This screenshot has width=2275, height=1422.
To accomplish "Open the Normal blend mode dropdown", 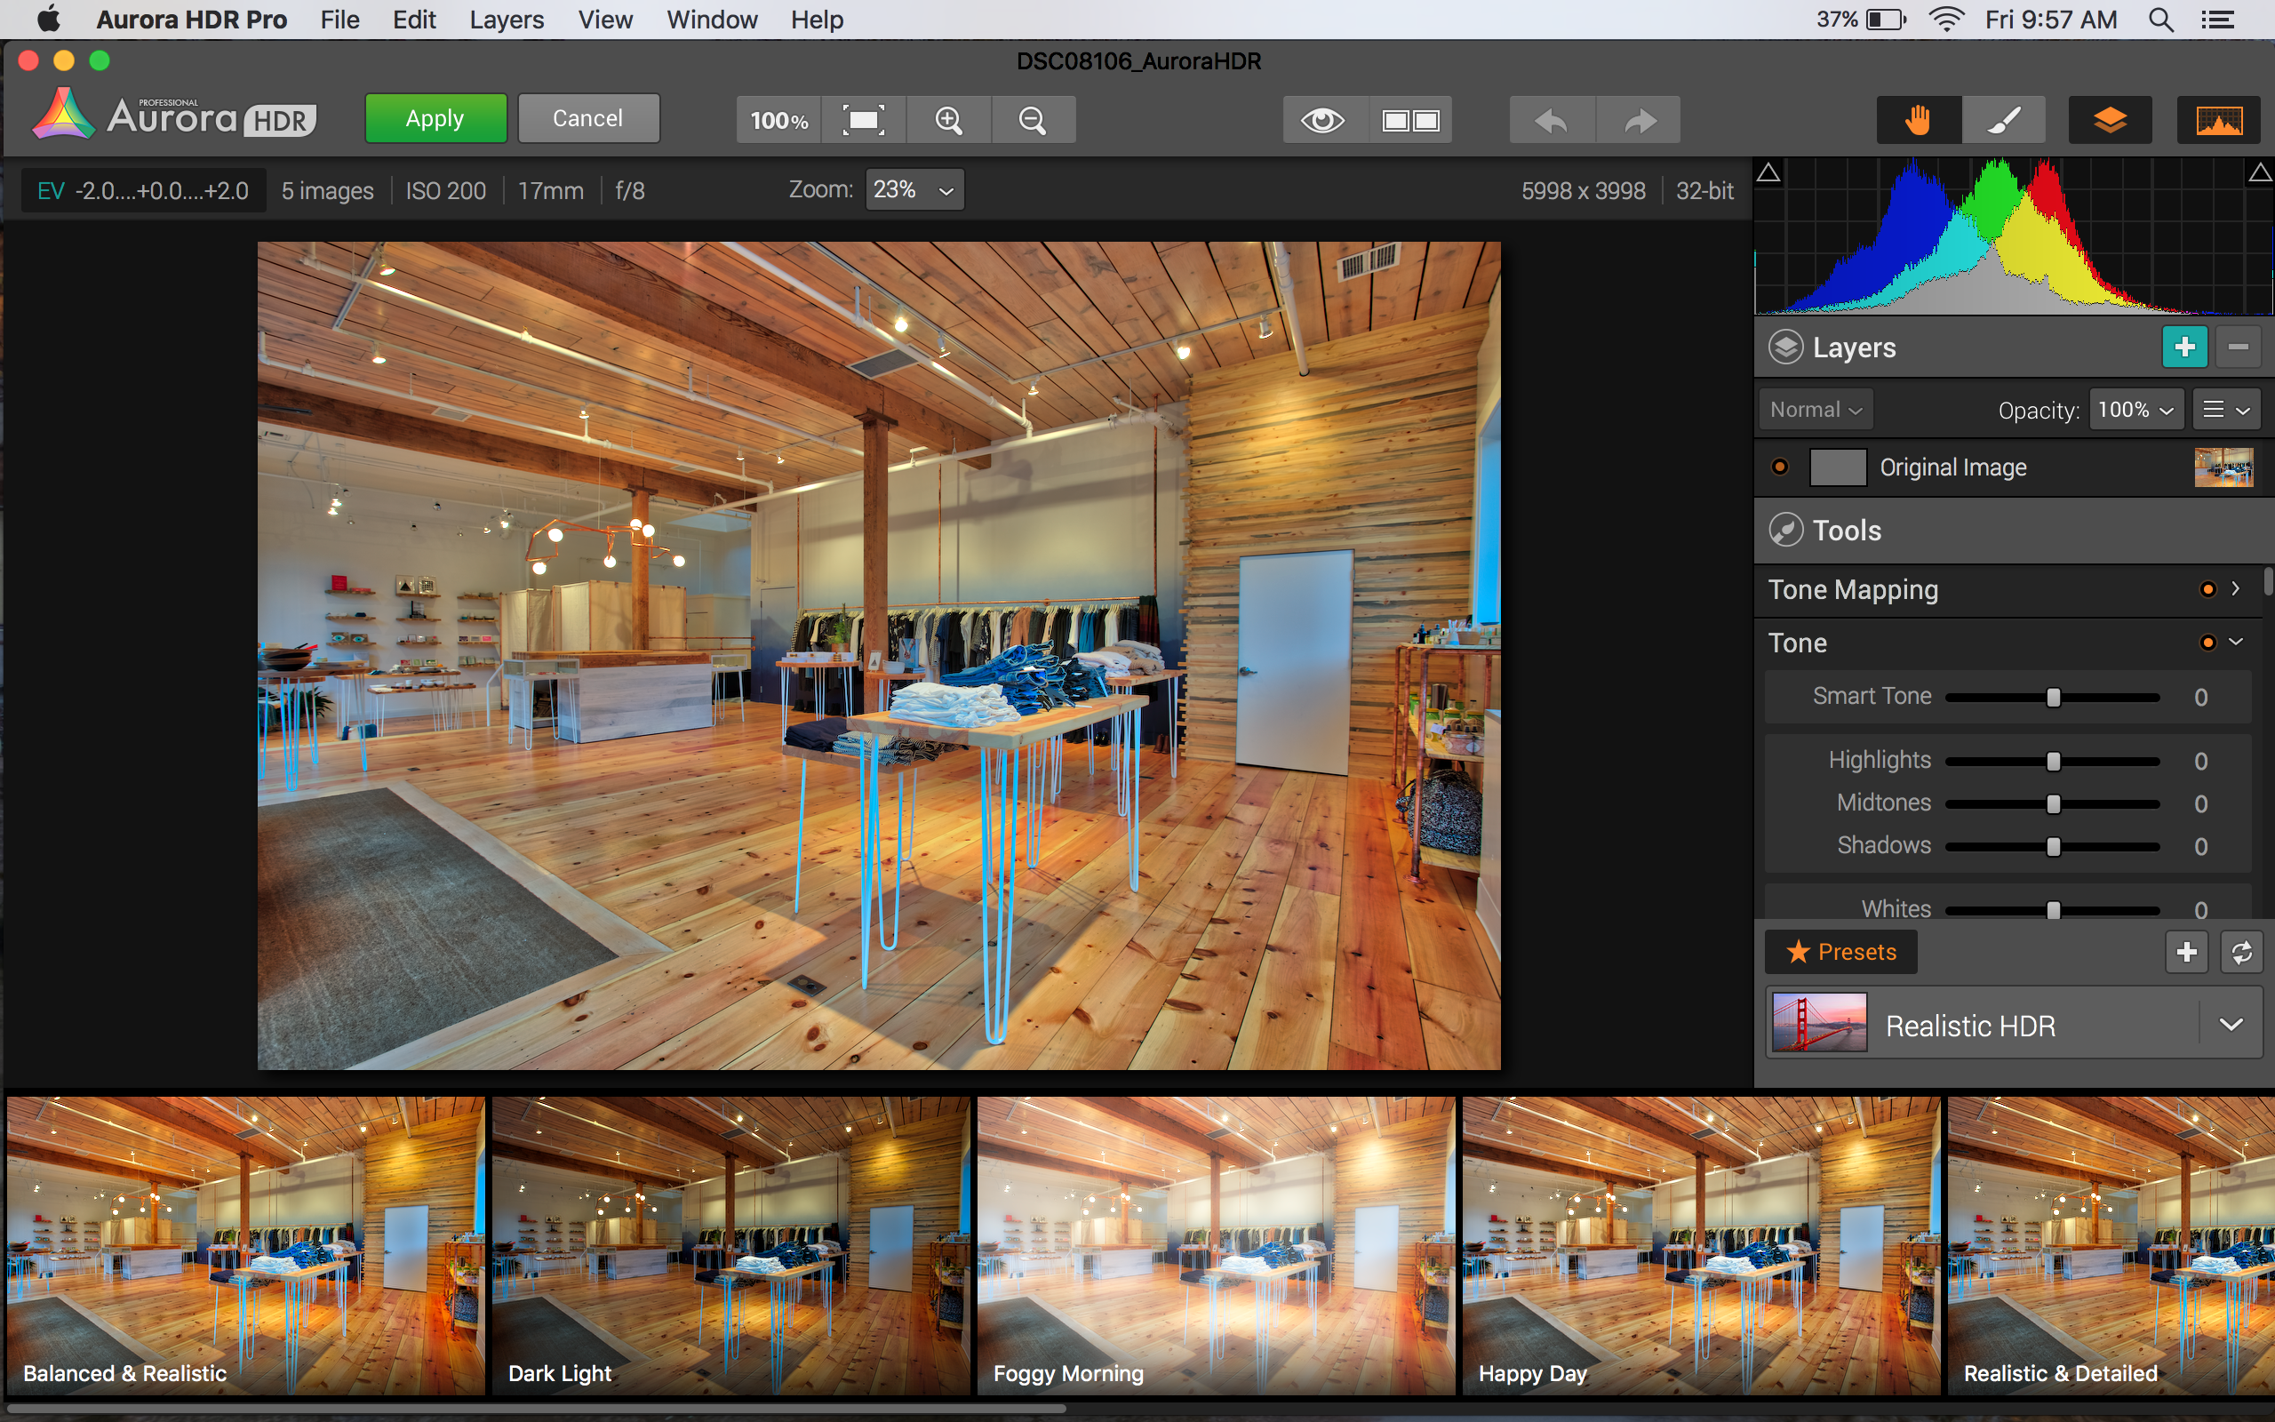I will click(1816, 410).
